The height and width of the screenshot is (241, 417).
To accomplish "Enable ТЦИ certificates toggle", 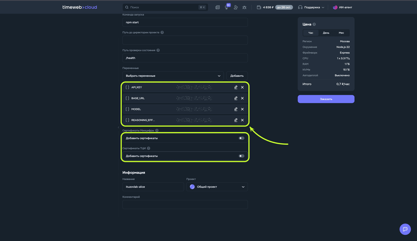I will [x=242, y=156].
